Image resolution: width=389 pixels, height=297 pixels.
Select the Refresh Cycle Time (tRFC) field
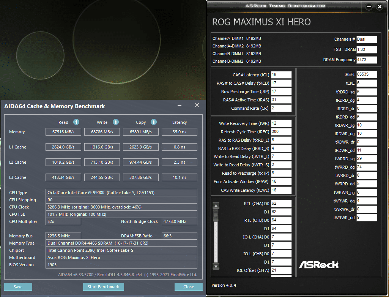281,132
